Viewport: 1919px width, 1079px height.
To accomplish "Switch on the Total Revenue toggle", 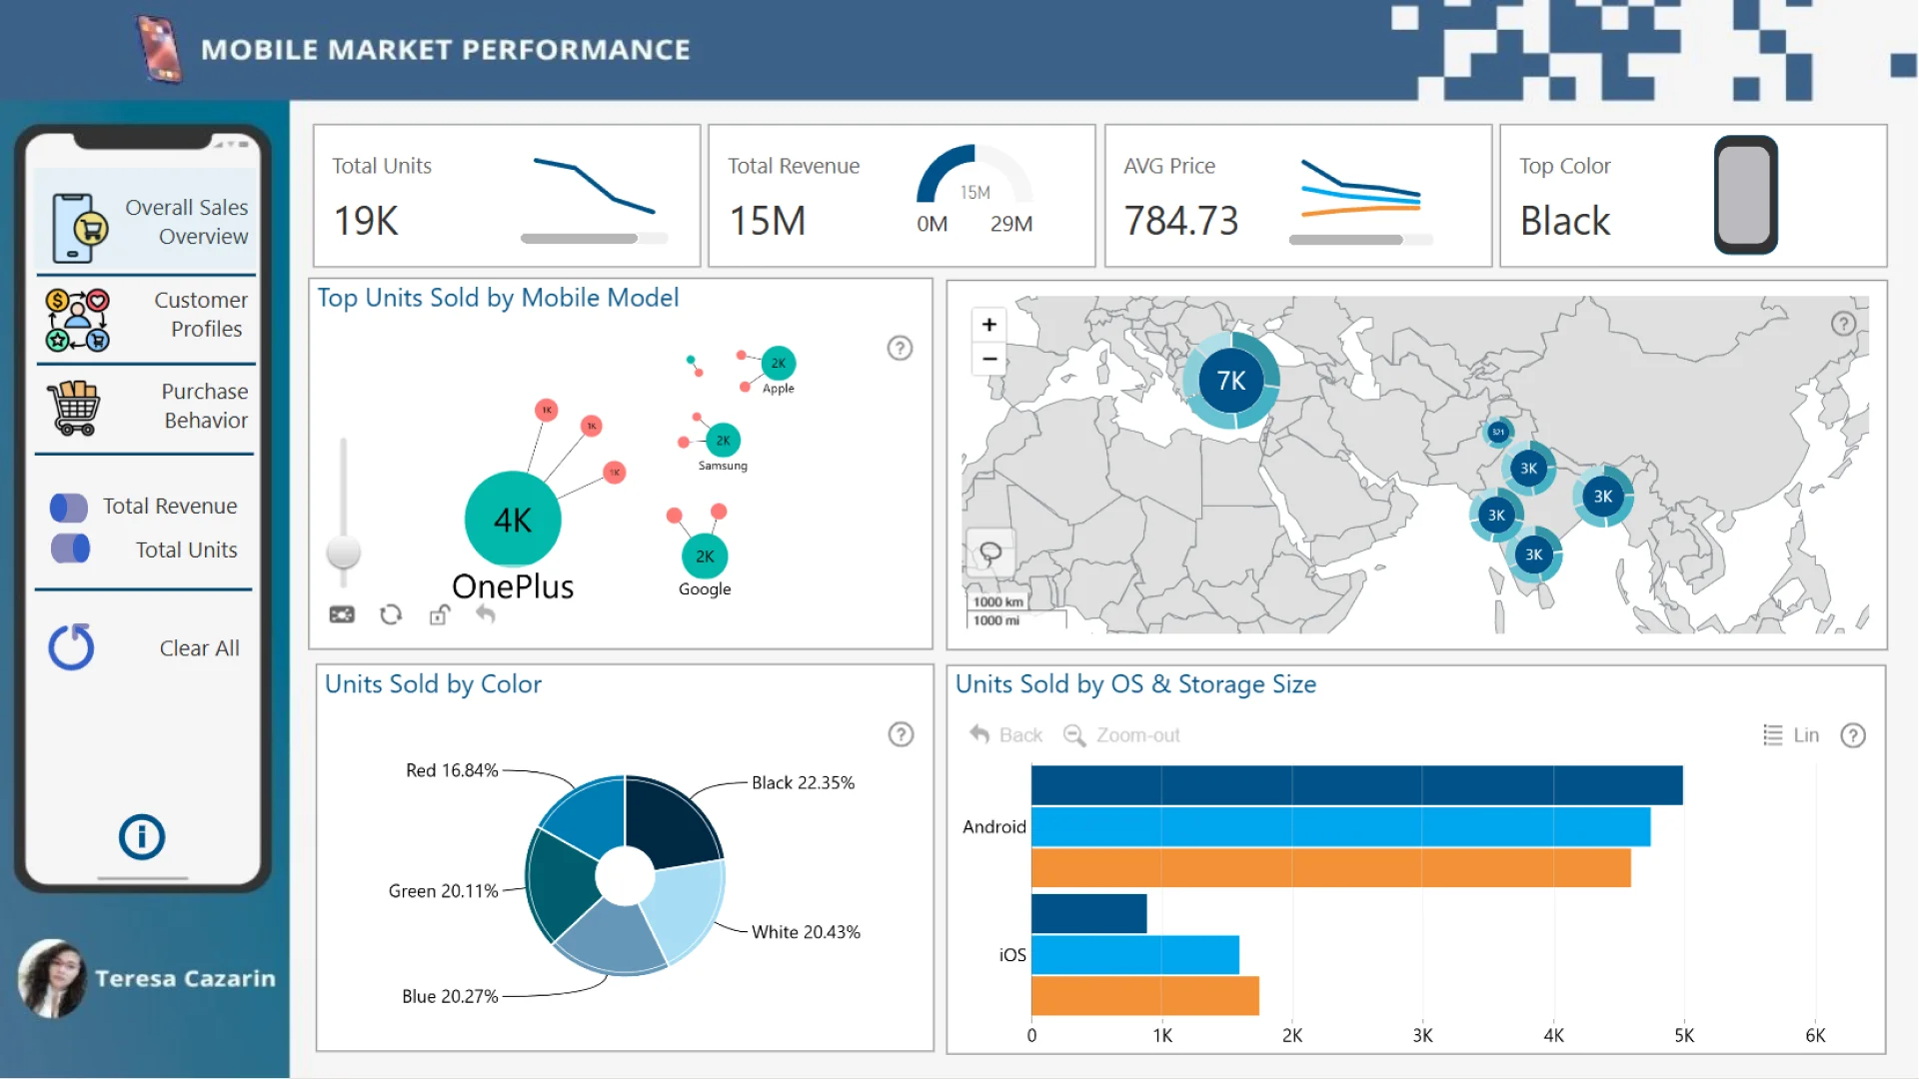I will tap(69, 508).
